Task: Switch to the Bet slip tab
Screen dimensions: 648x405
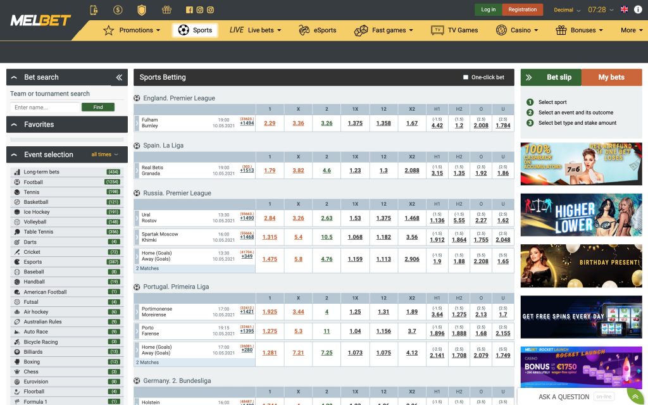Action: 559,77
